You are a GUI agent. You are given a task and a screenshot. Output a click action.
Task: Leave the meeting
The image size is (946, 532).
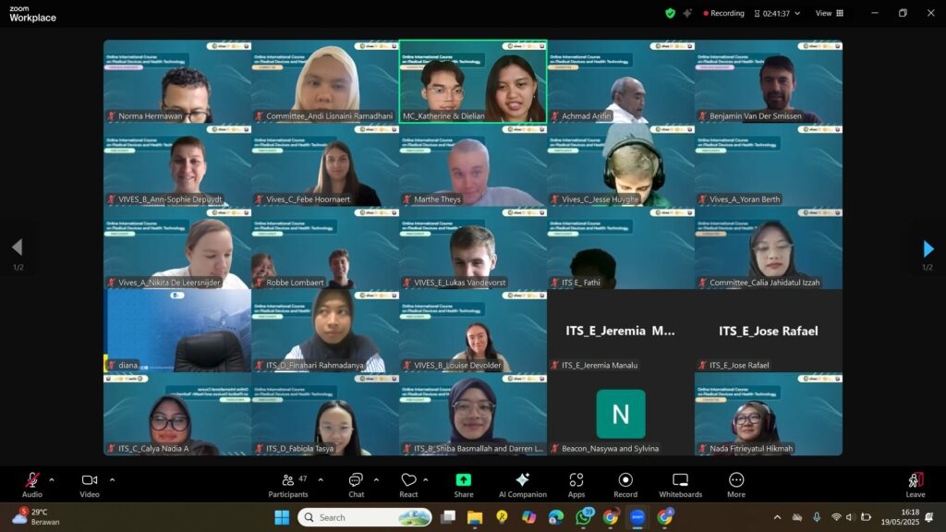pos(915,484)
